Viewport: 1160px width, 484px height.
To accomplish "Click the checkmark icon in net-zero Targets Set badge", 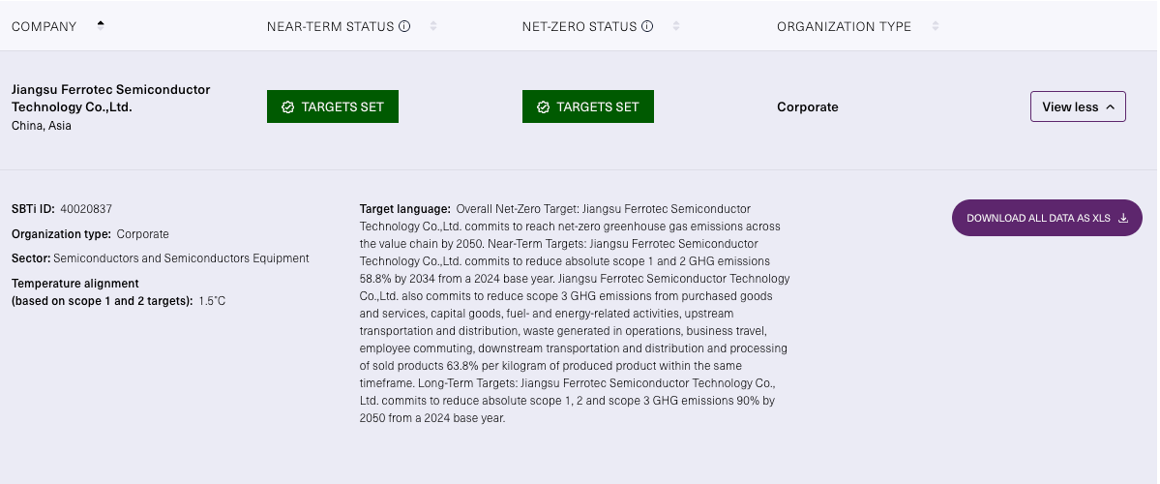I will [543, 107].
